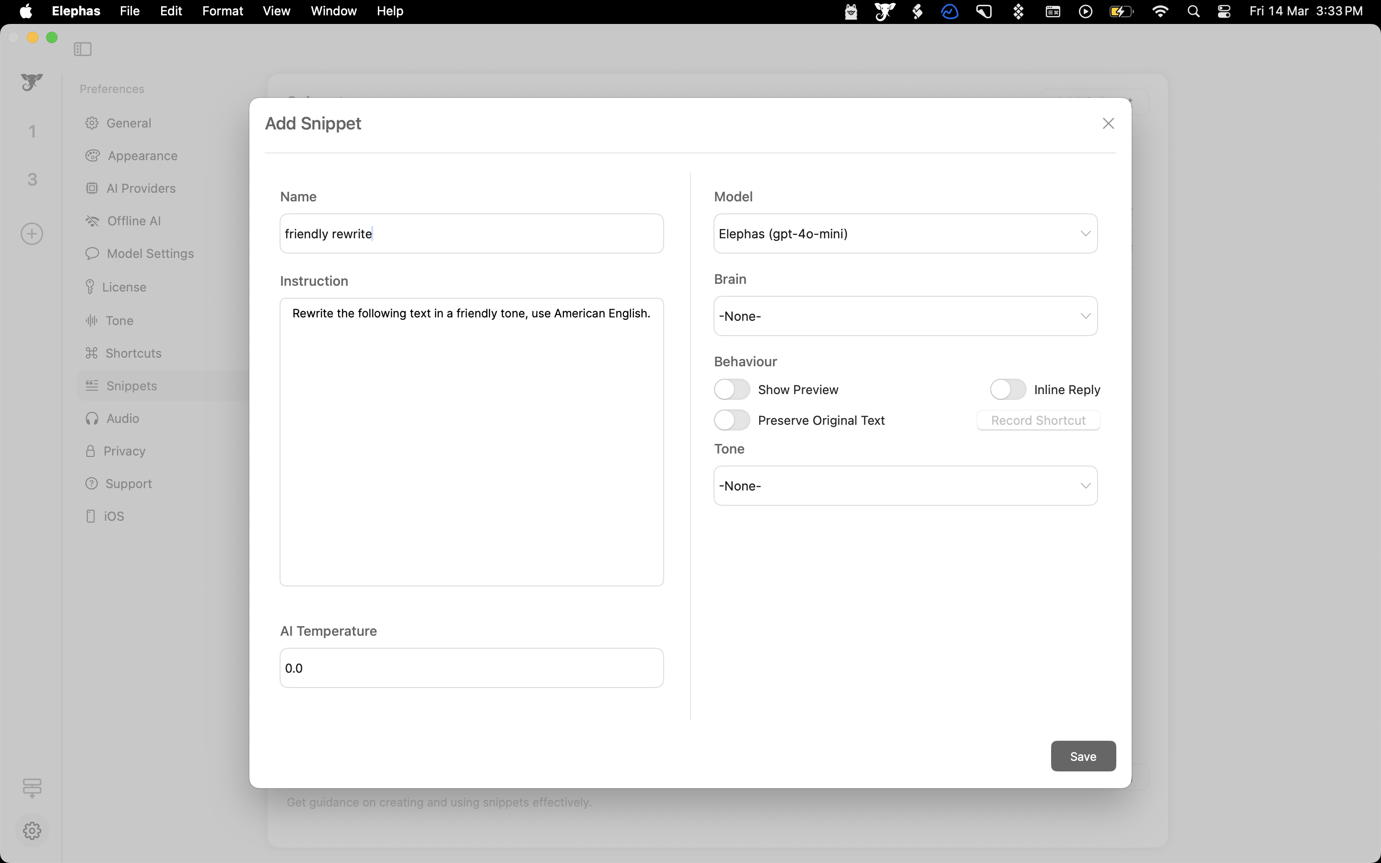Image resolution: width=1381 pixels, height=863 pixels.
Task: Click the Wi-Fi status icon
Action: (1159, 12)
